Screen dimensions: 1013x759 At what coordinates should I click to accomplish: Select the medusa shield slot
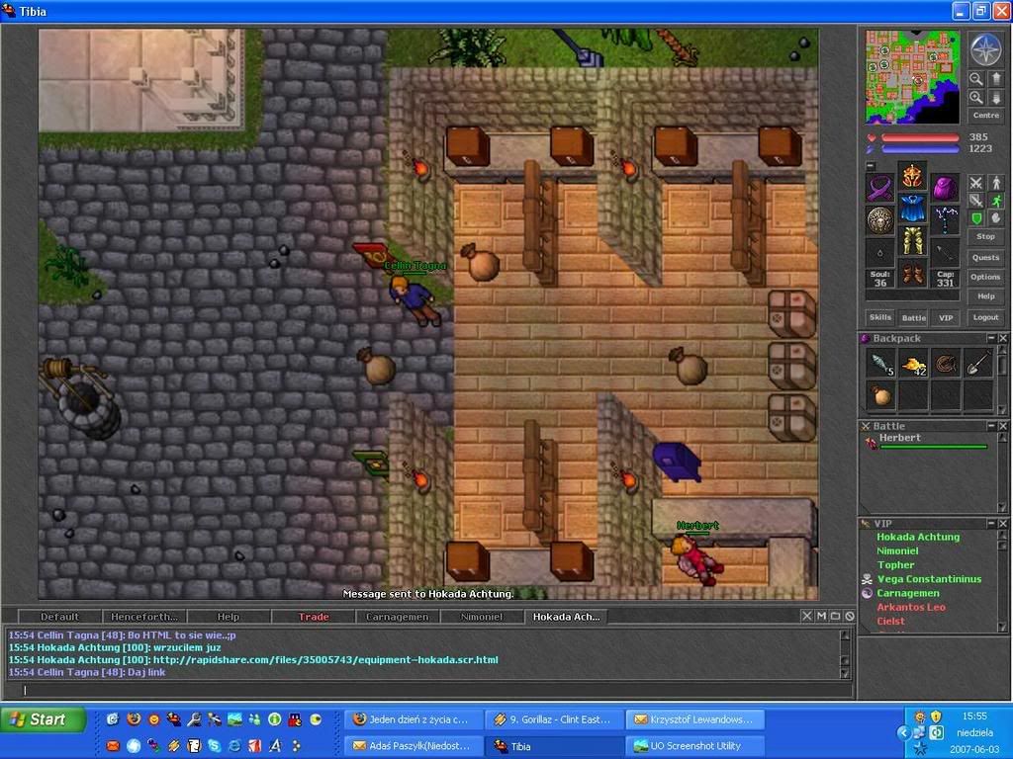click(x=879, y=220)
